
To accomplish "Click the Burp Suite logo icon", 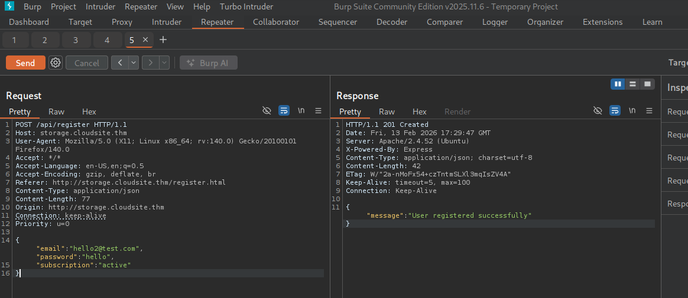I will coord(9,6).
